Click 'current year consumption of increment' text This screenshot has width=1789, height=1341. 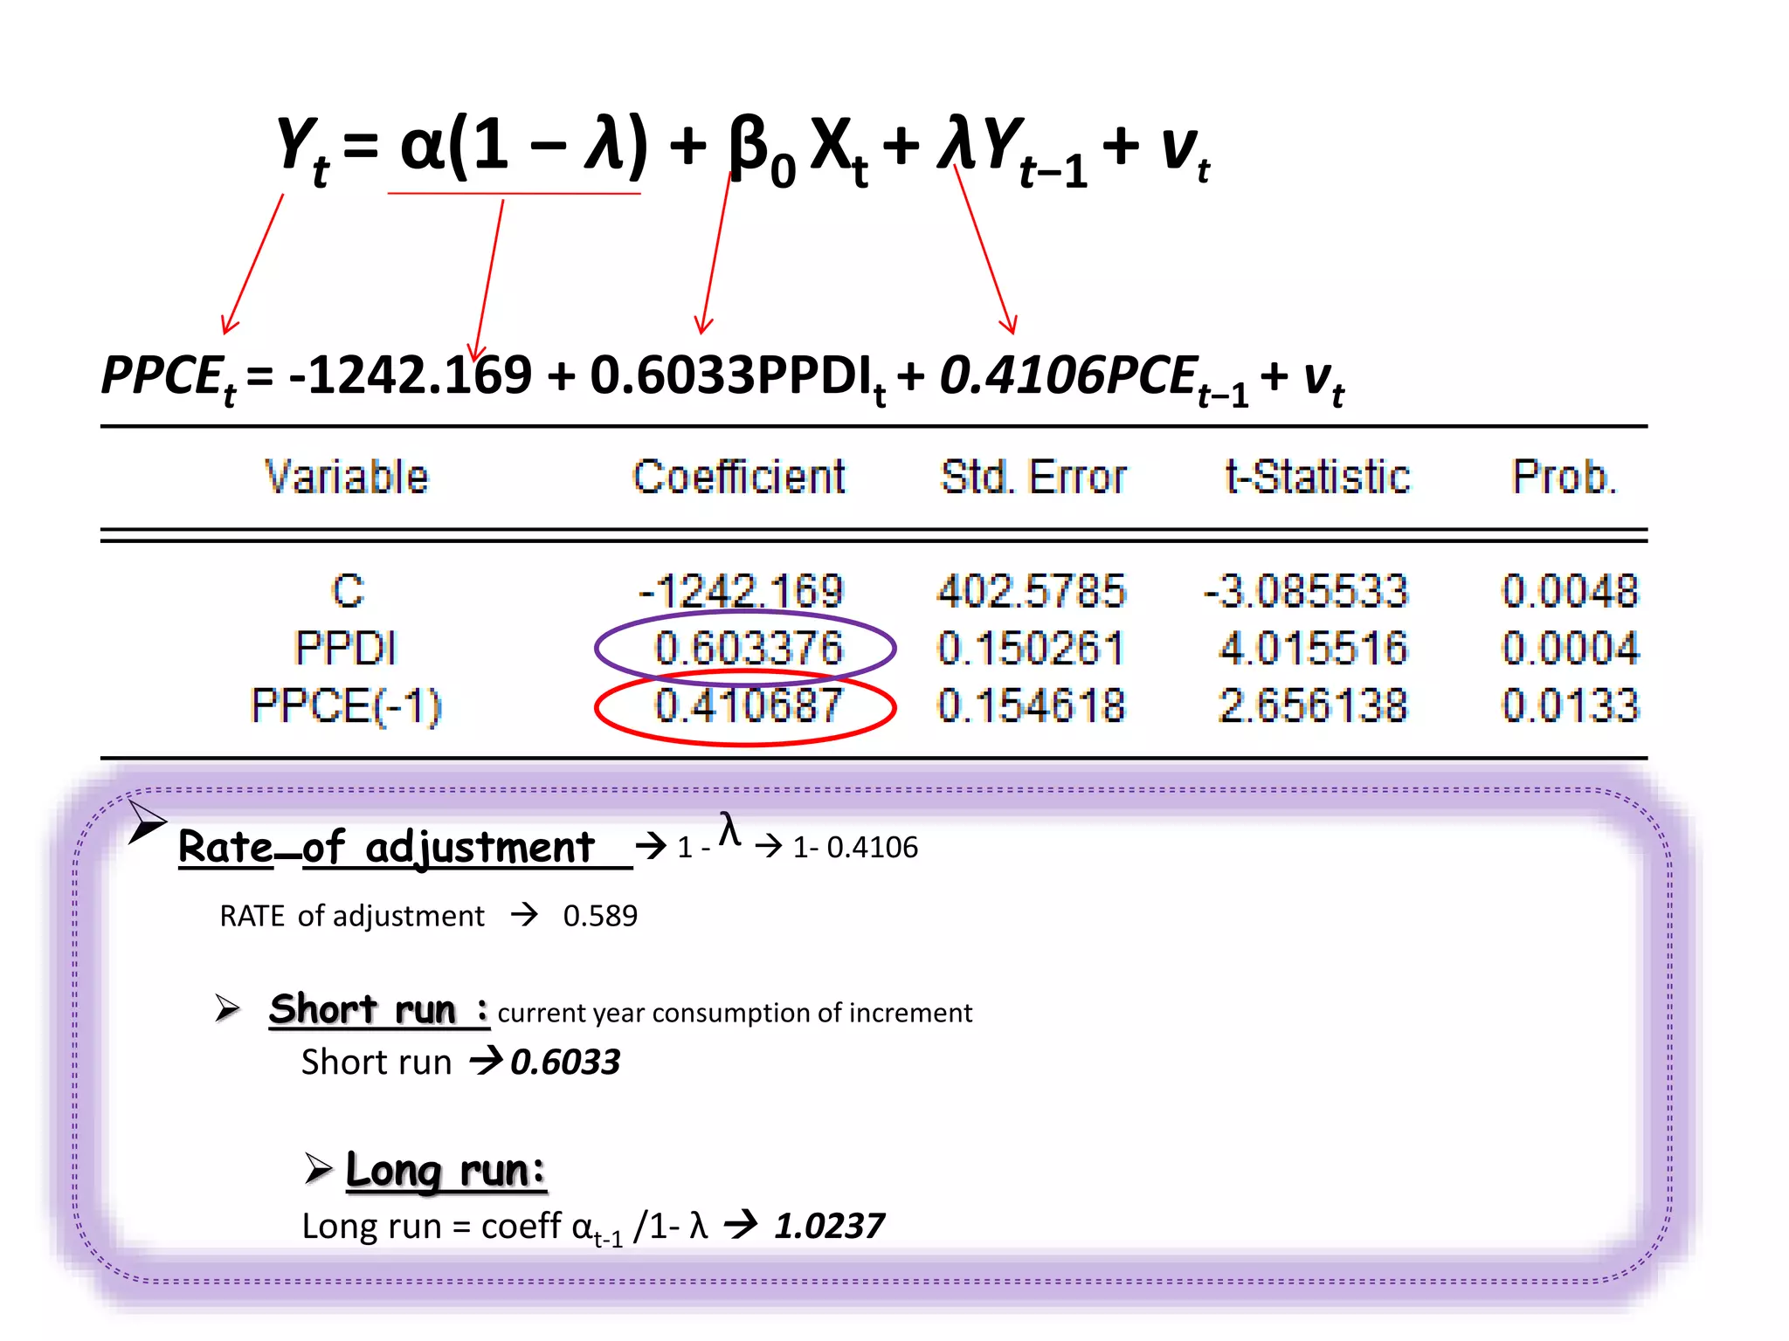pos(735,1013)
